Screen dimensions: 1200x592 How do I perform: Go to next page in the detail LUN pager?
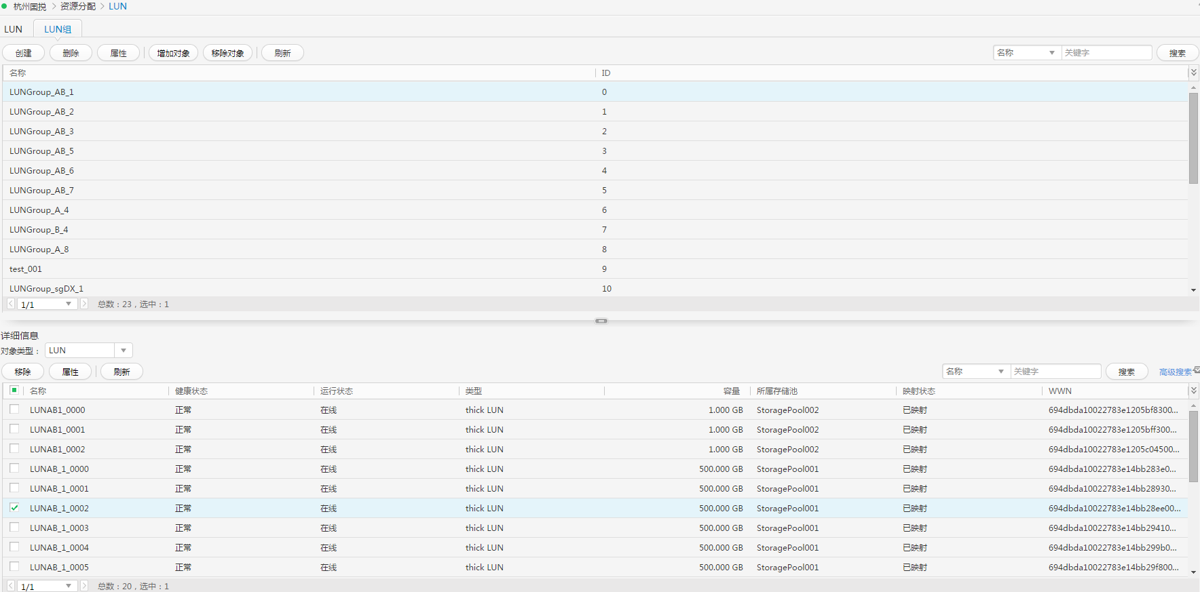[x=84, y=586]
